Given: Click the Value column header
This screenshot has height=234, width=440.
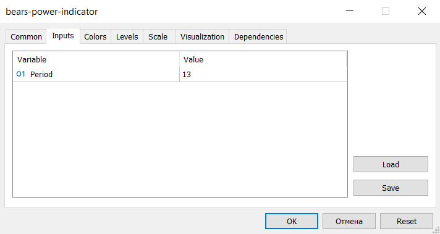Looking at the screenshot, I should [263, 59].
